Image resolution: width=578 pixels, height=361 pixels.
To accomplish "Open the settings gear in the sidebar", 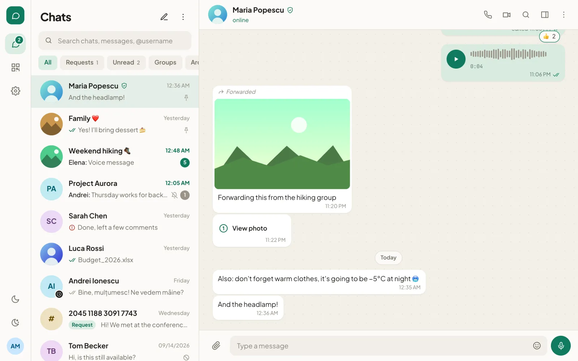I will 15,91.
